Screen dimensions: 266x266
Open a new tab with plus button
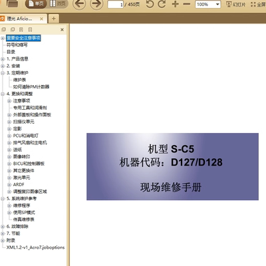[54, 19]
